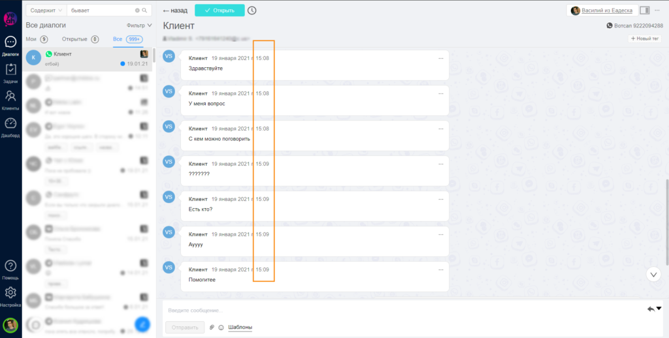Expand the Содержит search mode dropdown
The image size is (669, 338).
(x=46, y=10)
